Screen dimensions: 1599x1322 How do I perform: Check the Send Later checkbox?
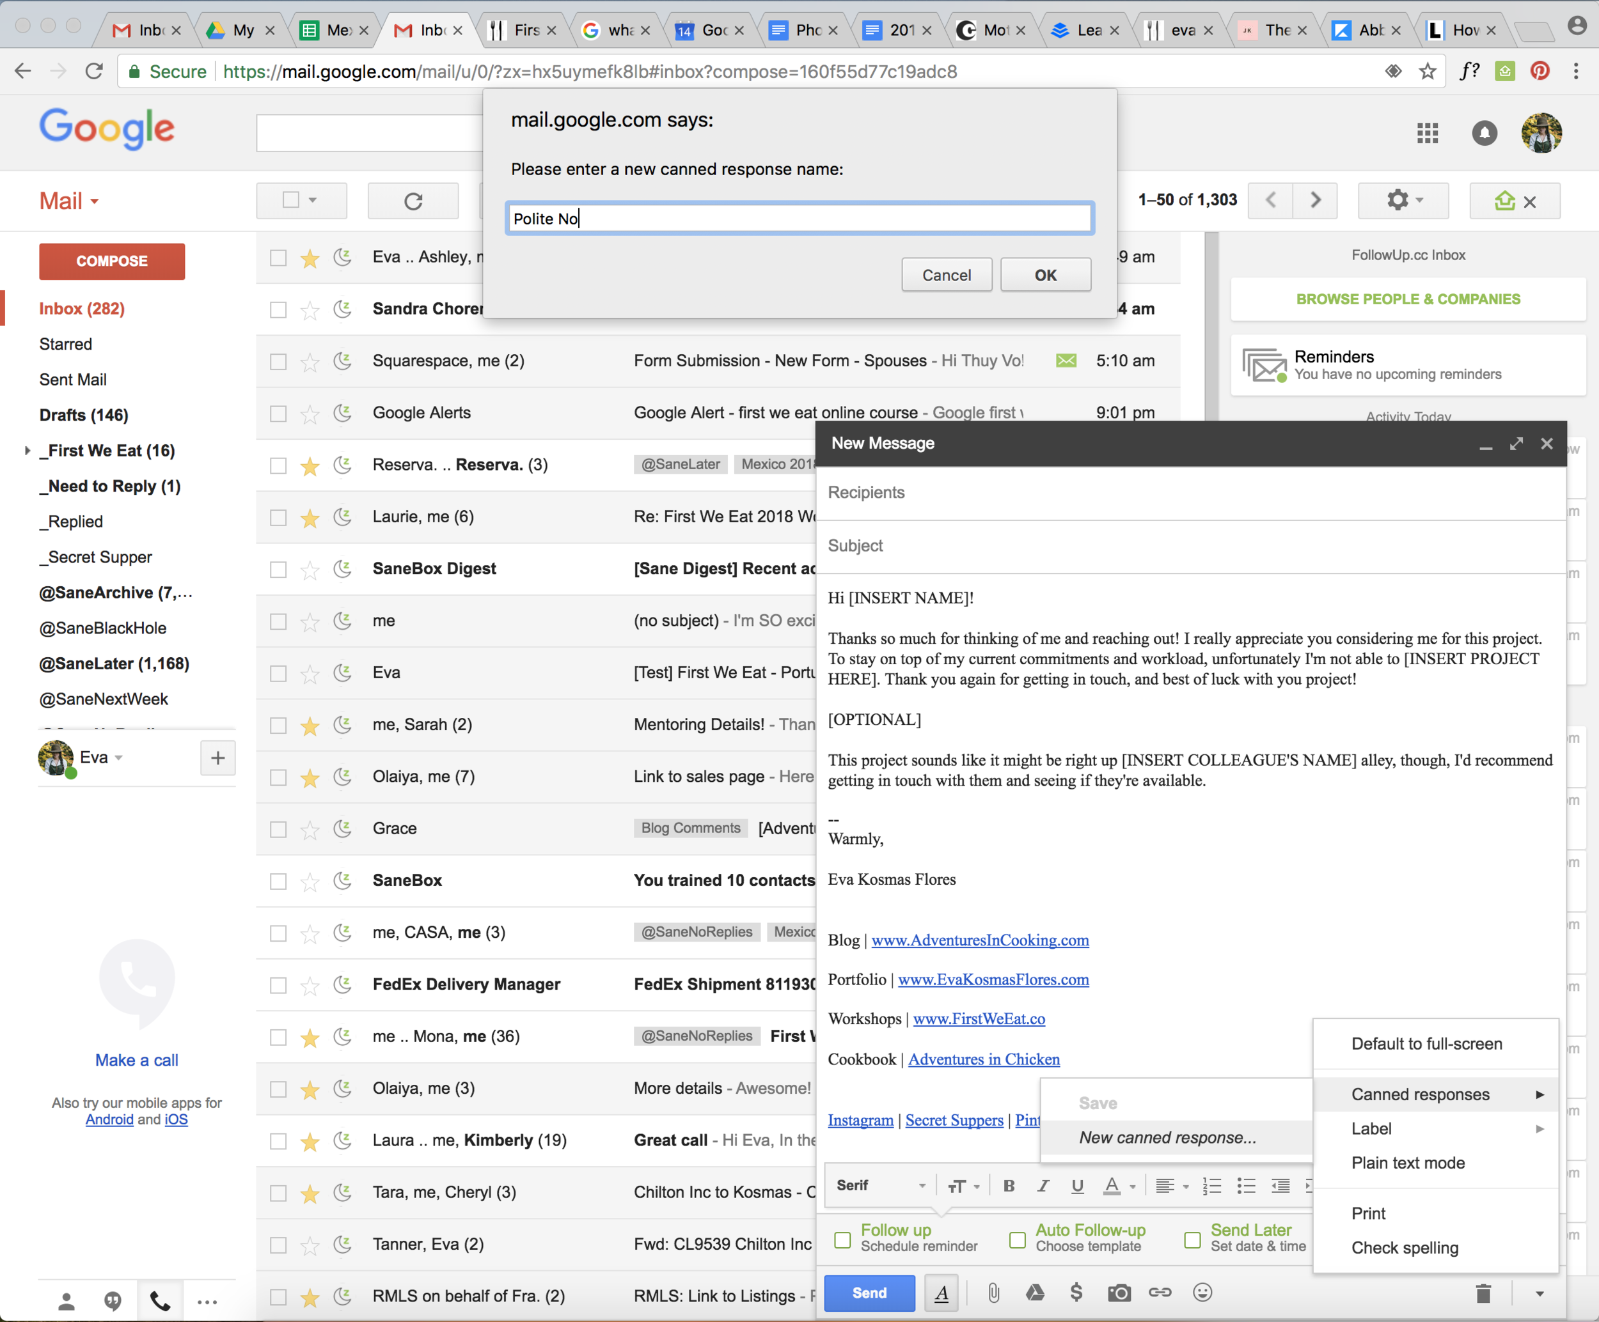(1192, 1240)
